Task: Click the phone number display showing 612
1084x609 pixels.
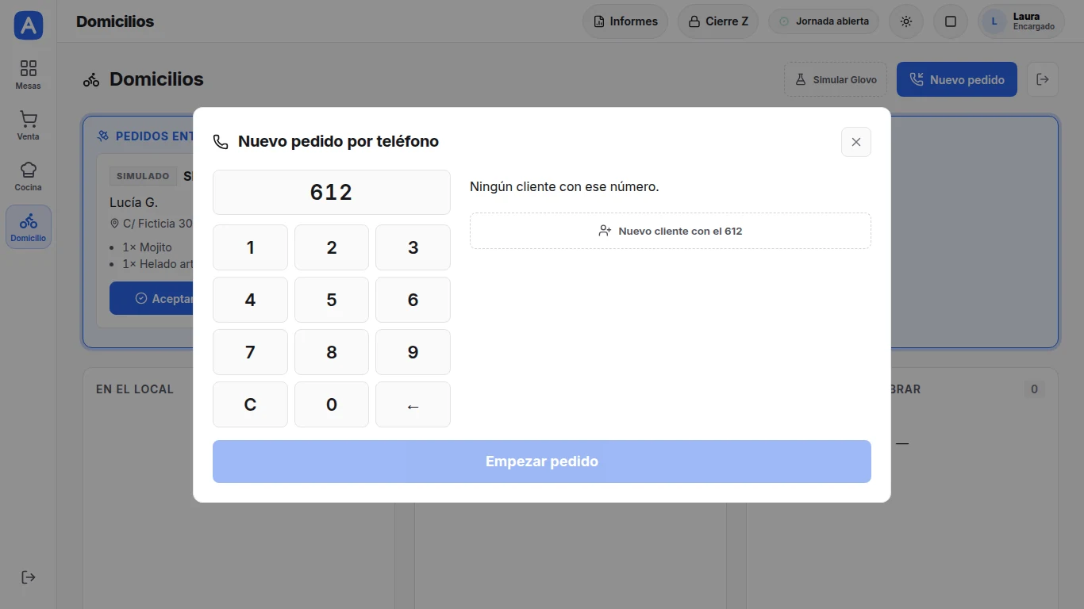Action: pos(332,192)
